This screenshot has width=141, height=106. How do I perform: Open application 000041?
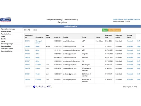click(x=27, y=50)
